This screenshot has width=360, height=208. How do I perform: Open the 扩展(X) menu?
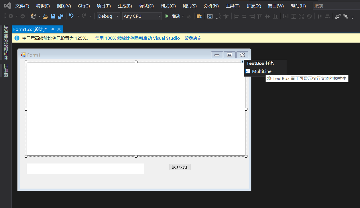[x=254, y=6]
